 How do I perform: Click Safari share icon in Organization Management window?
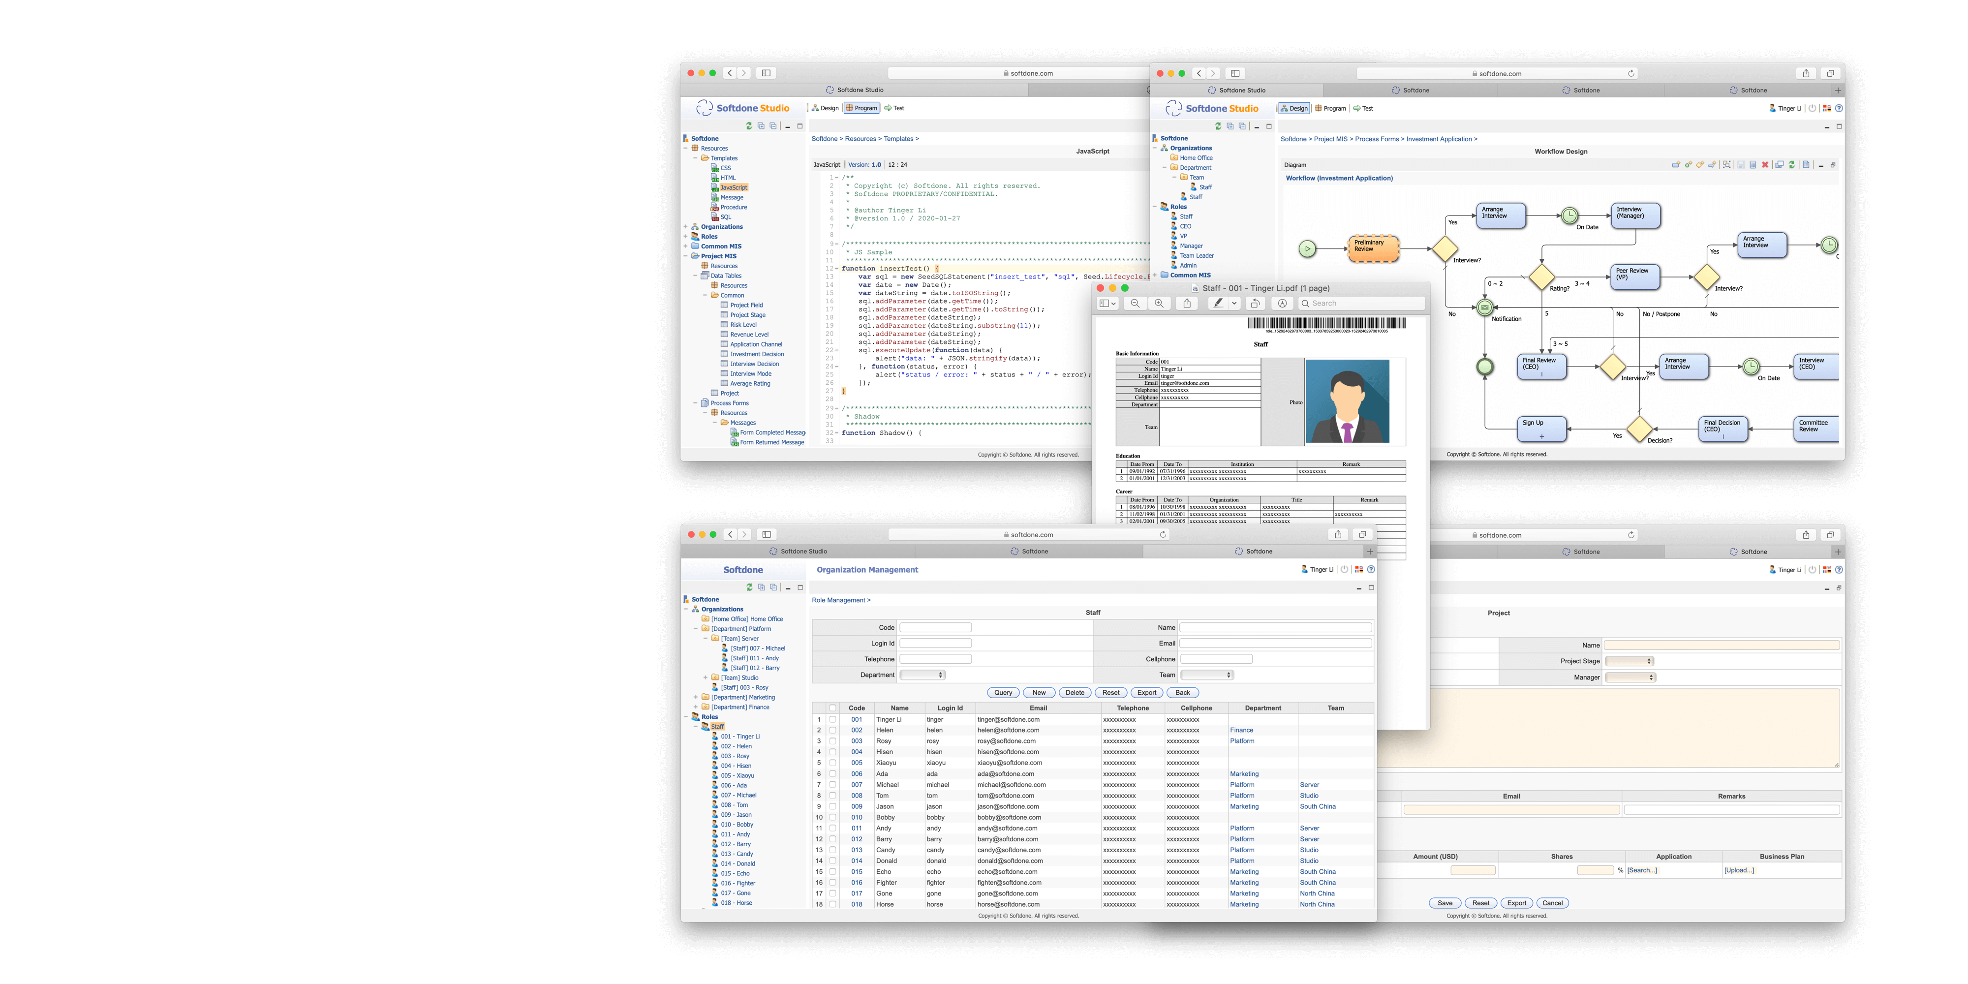[x=1338, y=535]
